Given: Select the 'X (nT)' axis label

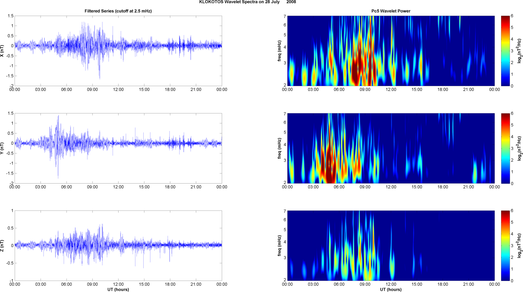Looking at the screenshot, I should coord(2,51).
